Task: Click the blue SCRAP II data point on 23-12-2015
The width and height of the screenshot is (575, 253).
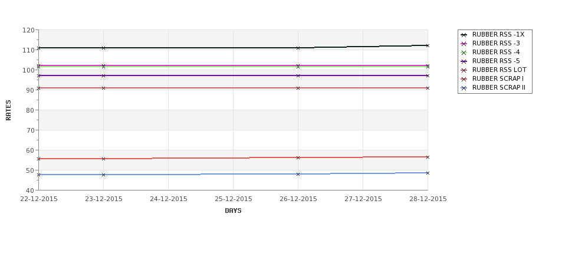Action: point(103,175)
